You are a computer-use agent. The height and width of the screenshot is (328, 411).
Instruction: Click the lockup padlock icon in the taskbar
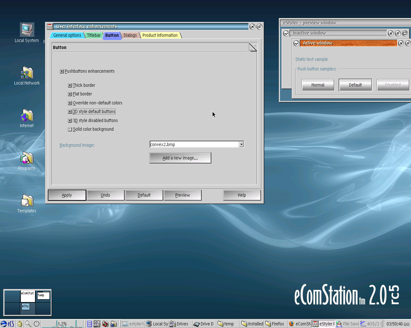pos(20,324)
